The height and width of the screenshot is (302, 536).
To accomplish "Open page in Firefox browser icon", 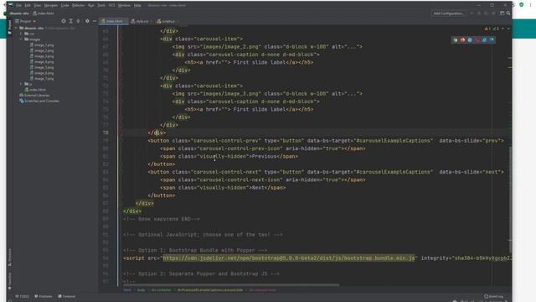I will pos(462,40).
